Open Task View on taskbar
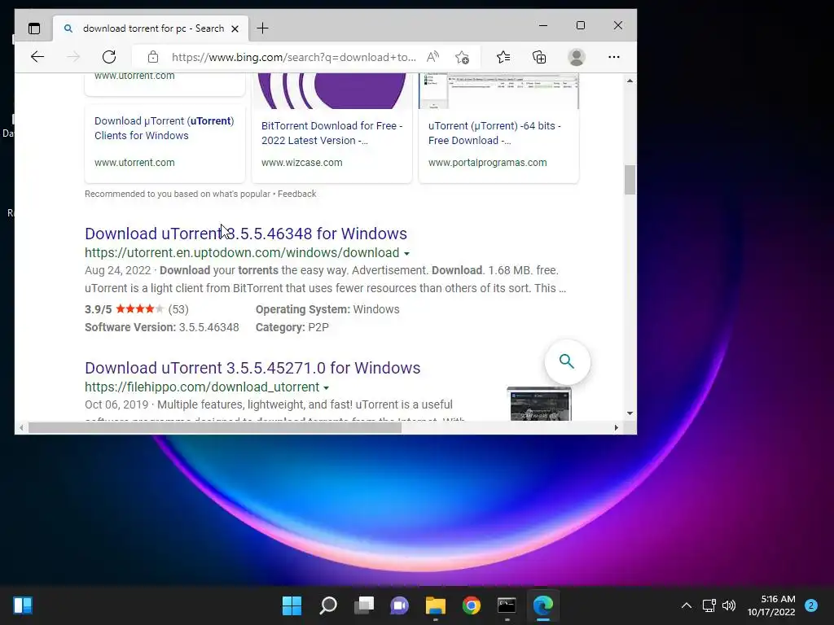This screenshot has height=625, width=834. click(x=364, y=605)
